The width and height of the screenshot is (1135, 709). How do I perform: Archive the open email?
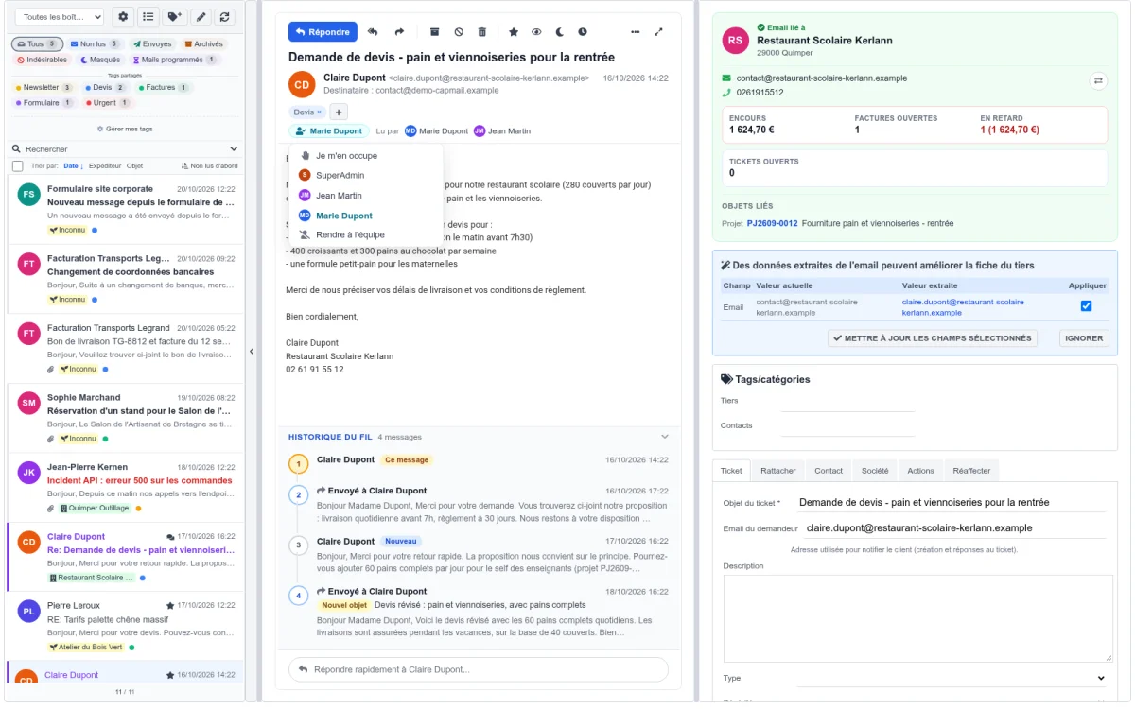pos(434,32)
